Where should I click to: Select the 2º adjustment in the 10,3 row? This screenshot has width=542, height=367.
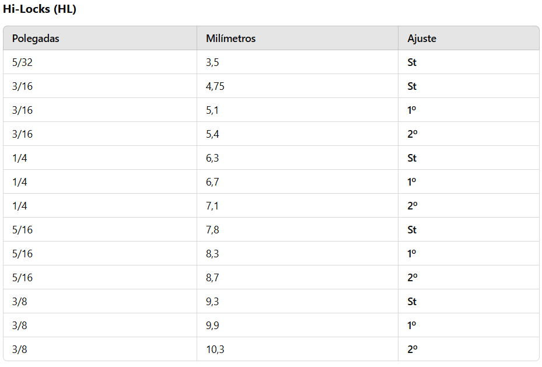click(x=412, y=349)
